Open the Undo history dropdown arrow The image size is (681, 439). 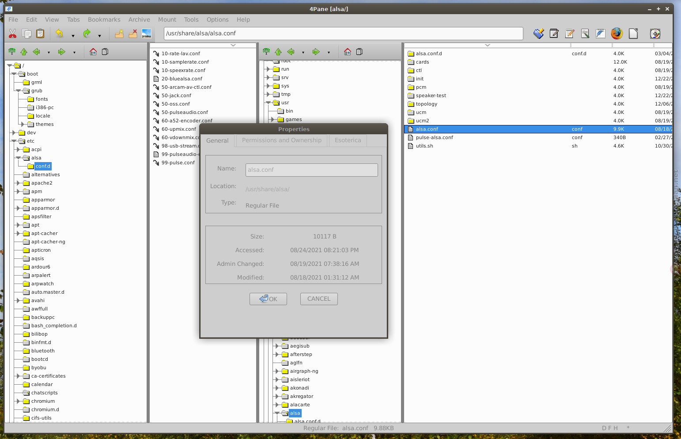coord(73,36)
